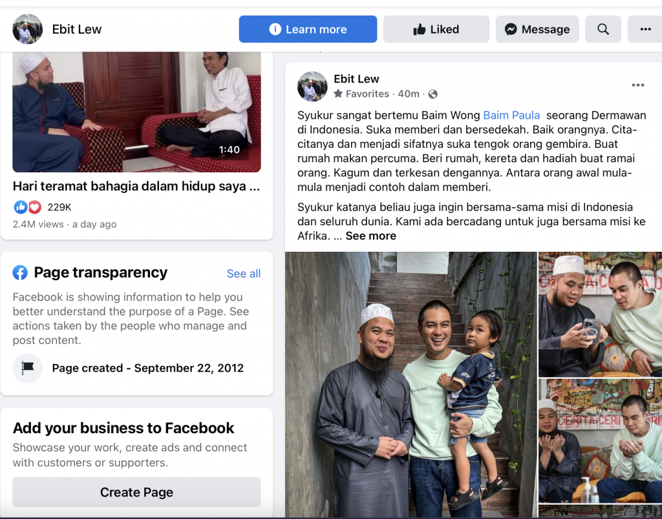Play the 1:40 video thumbnail

click(136, 112)
